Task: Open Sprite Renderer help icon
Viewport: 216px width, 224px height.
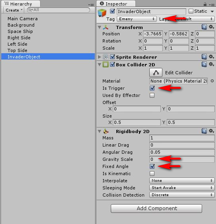Action: (204, 57)
